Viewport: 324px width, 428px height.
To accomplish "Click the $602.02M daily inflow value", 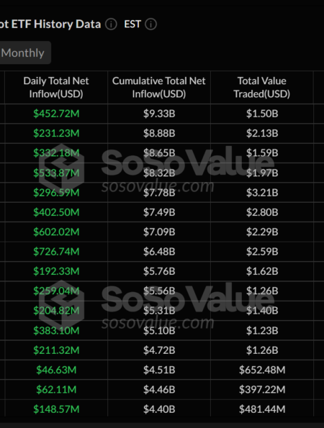I will 56,232.
